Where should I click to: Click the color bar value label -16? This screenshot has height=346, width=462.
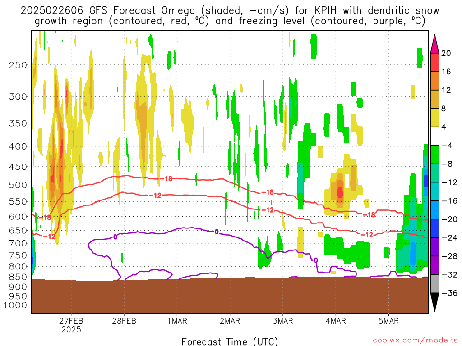point(449,201)
